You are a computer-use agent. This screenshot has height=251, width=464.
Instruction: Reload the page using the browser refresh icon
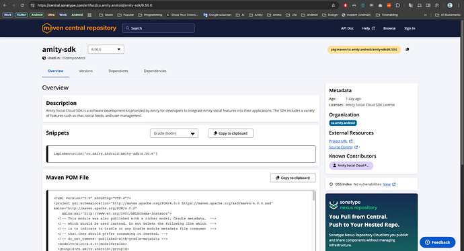tap(22, 5)
